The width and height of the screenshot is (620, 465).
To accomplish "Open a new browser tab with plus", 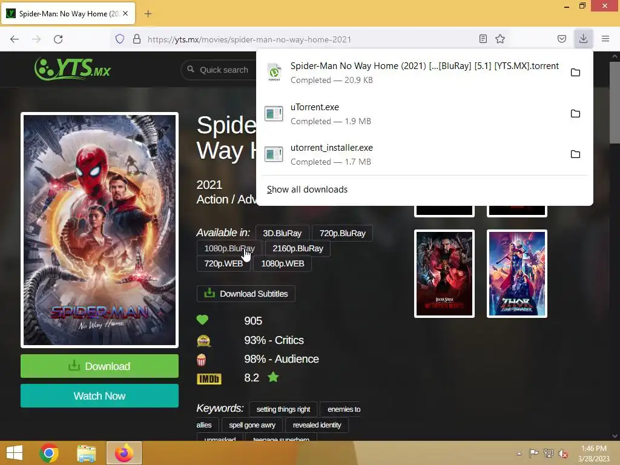I will [148, 14].
